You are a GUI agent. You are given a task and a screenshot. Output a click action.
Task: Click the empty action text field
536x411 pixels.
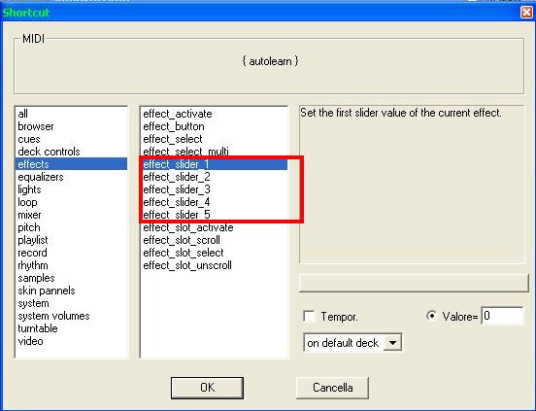point(414,283)
